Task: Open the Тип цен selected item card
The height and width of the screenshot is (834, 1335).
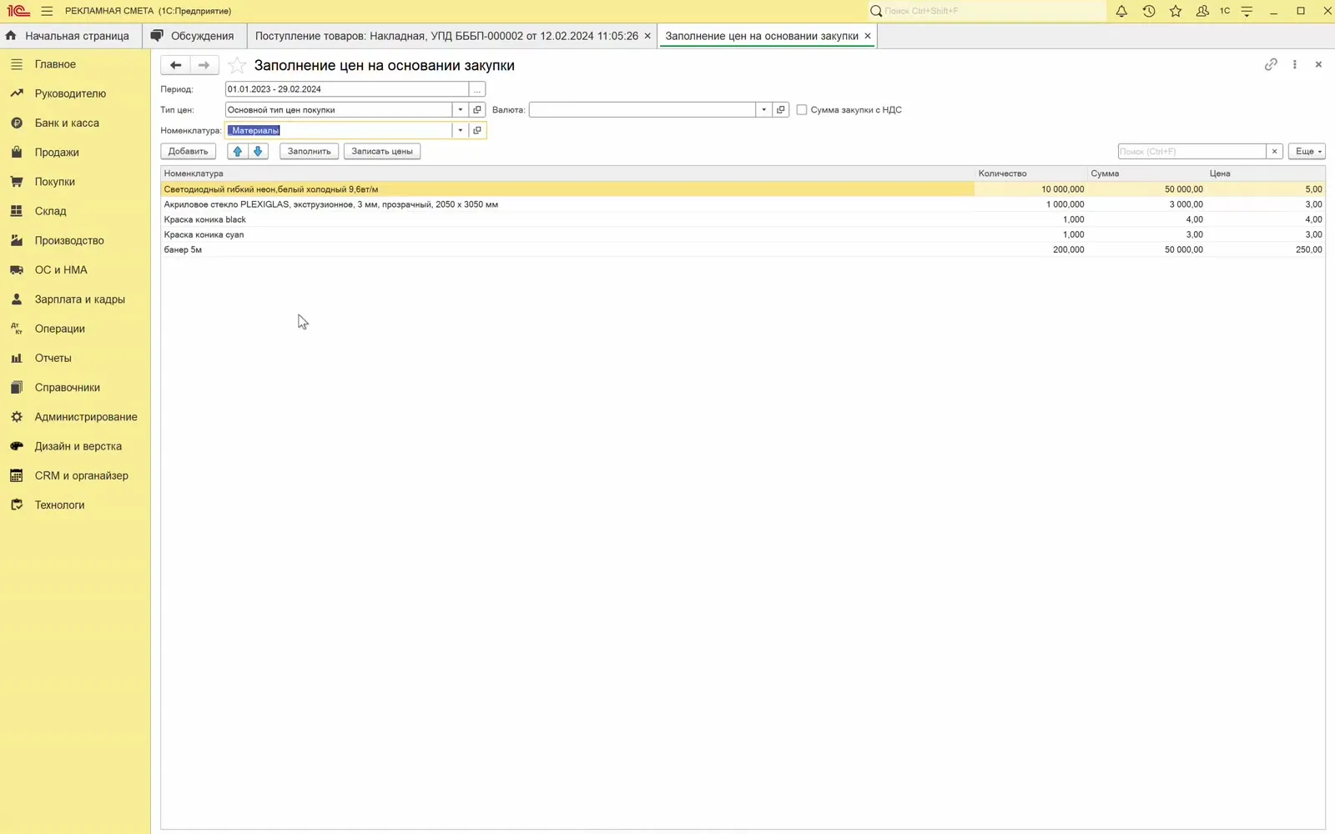Action: [x=477, y=109]
